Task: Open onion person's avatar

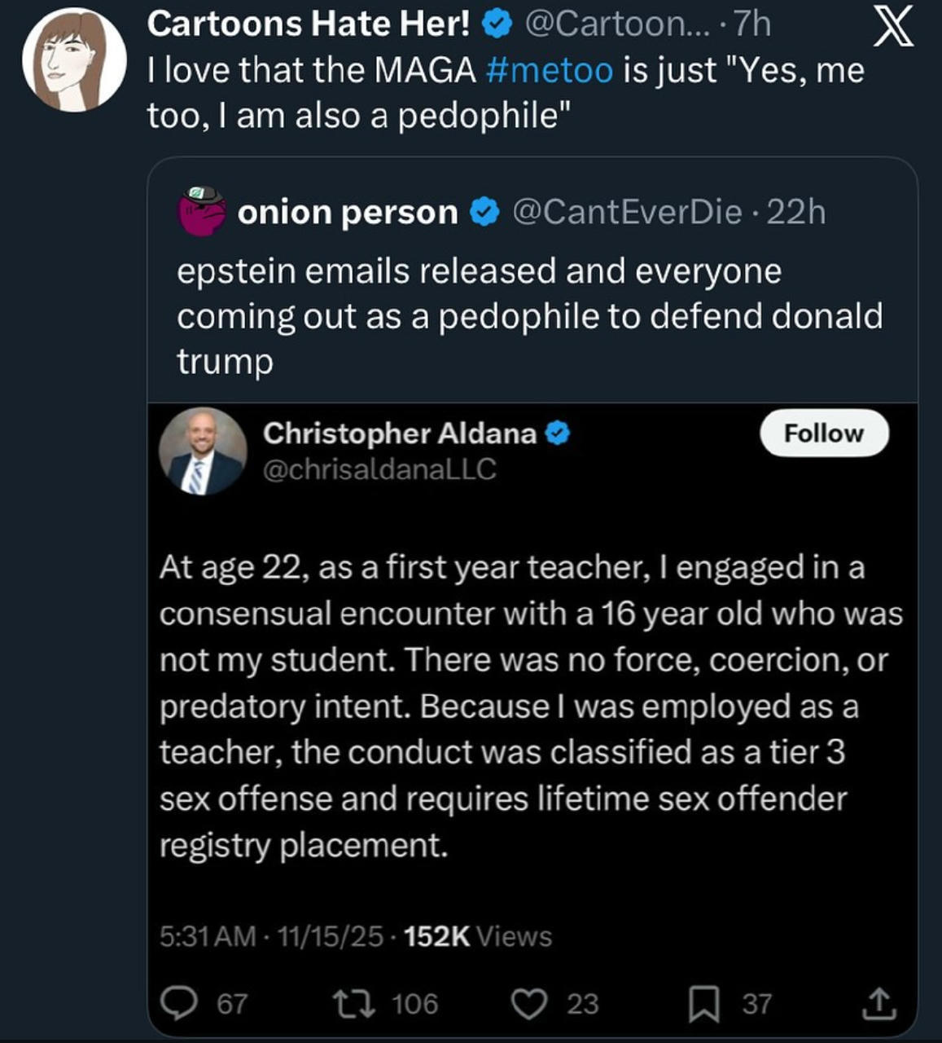Action: coord(201,211)
